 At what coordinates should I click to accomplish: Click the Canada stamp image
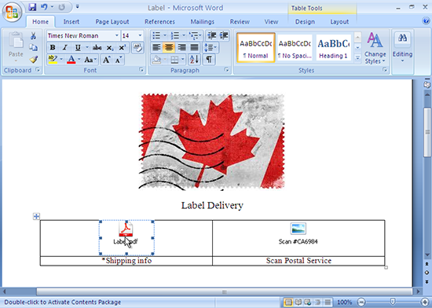coord(211,141)
